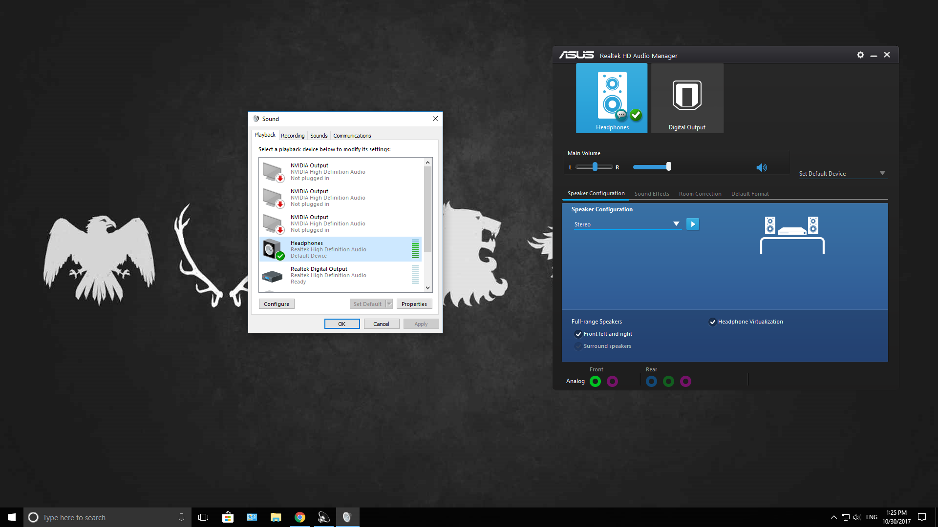Screen dimensions: 938x527
Task: Open the system tray volume icon
Action: tap(857, 517)
